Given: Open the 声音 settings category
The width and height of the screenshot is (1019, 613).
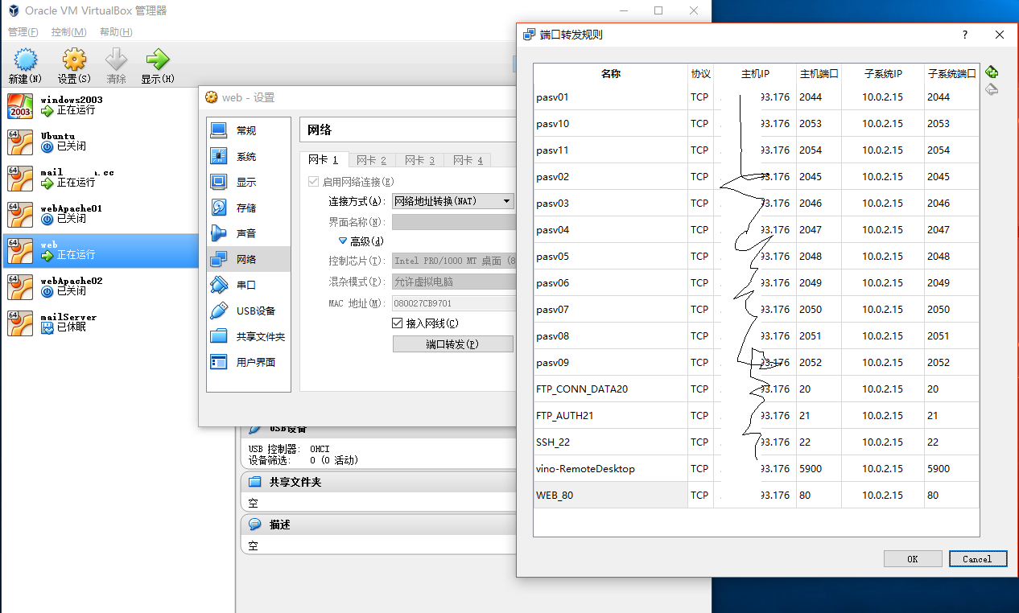Looking at the screenshot, I should point(249,233).
